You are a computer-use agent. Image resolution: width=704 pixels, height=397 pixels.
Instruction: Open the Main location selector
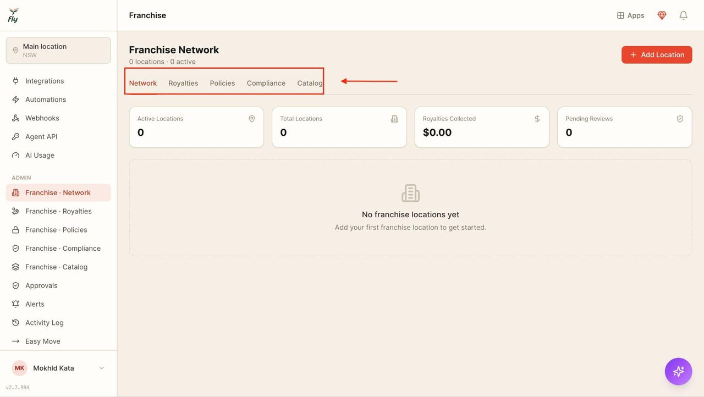pos(58,51)
